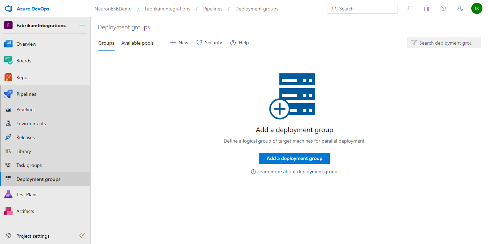Open Security in the toolbar
This screenshot has height=244, width=488.
point(209,43)
